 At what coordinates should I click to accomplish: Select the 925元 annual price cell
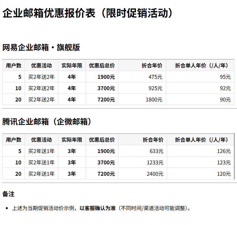point(155,88)
